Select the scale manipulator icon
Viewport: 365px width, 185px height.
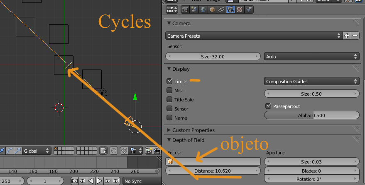point(18,151)
